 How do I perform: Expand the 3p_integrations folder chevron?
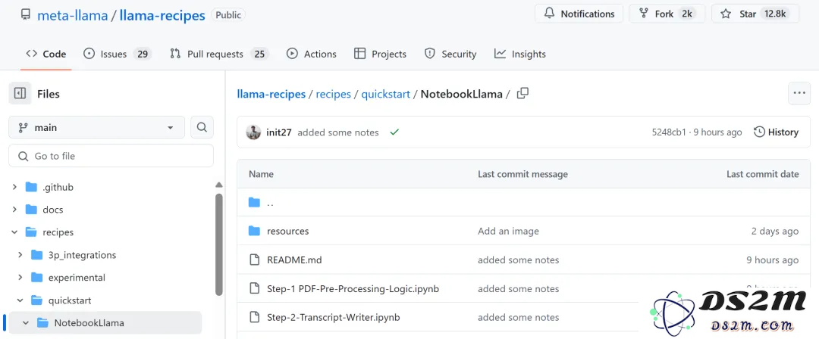point(20,255)
